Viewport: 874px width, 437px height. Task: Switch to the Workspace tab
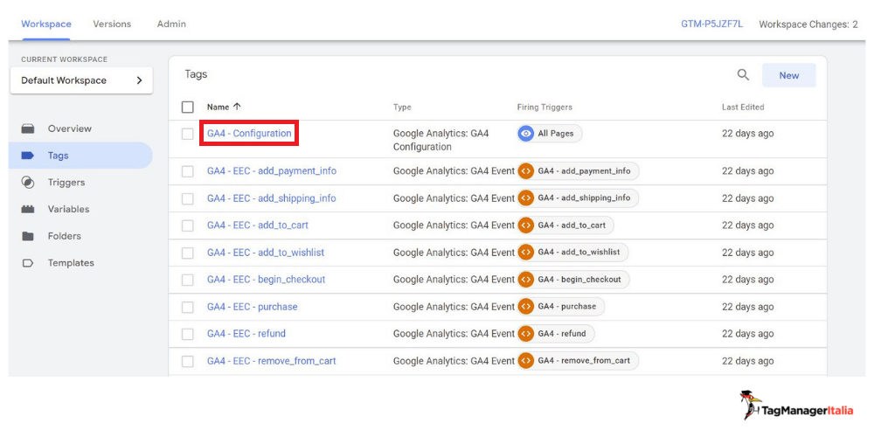pyautogui.click(x=46, y=24)
